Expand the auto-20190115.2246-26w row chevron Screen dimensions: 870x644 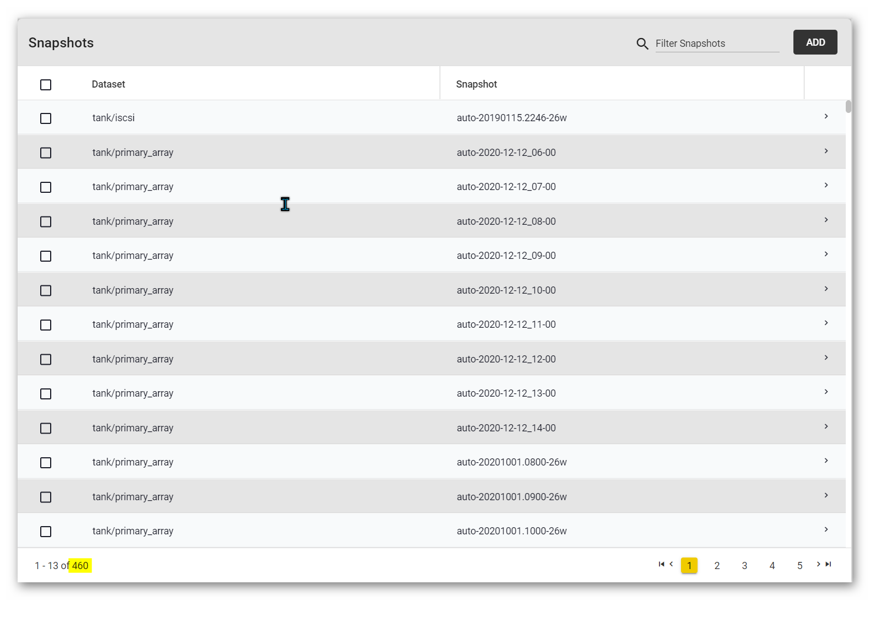tap(826, 116)
